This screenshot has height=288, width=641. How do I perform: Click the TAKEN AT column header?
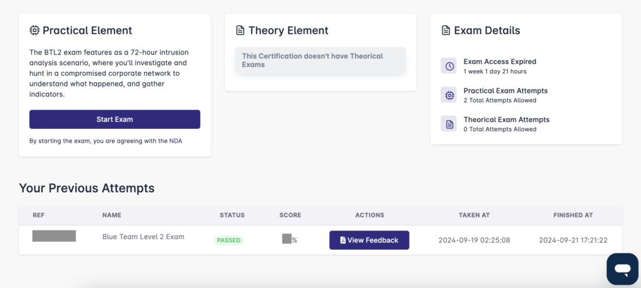point(474,215)
